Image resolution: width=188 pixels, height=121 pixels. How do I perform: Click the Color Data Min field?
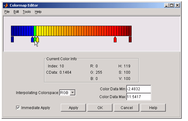(139, 89)
